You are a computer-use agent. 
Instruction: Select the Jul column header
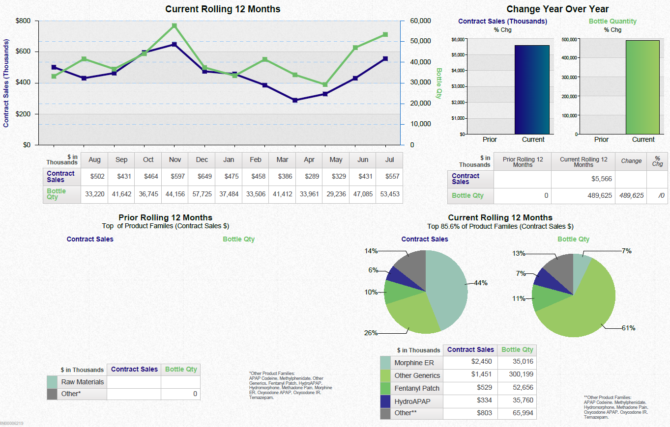point(389,160)
